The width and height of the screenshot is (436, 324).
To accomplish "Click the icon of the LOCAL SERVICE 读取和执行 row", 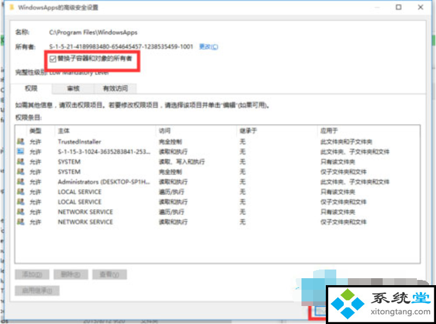I will pos(21,202).
